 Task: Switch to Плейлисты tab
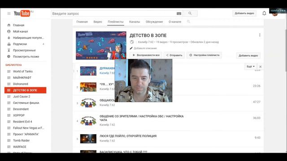116,22
